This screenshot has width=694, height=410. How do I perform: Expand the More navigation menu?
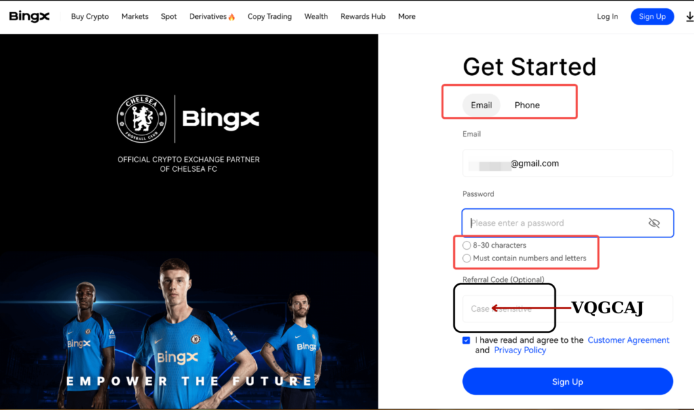coord(407,16)
